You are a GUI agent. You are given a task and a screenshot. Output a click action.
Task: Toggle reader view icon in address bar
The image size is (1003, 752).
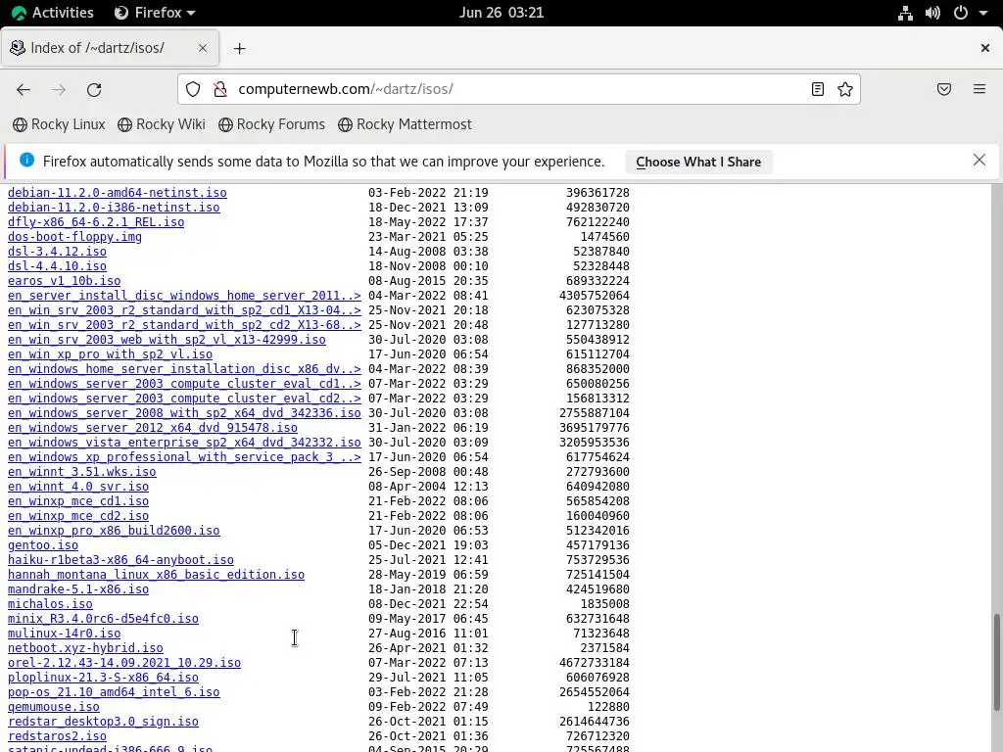818,89
